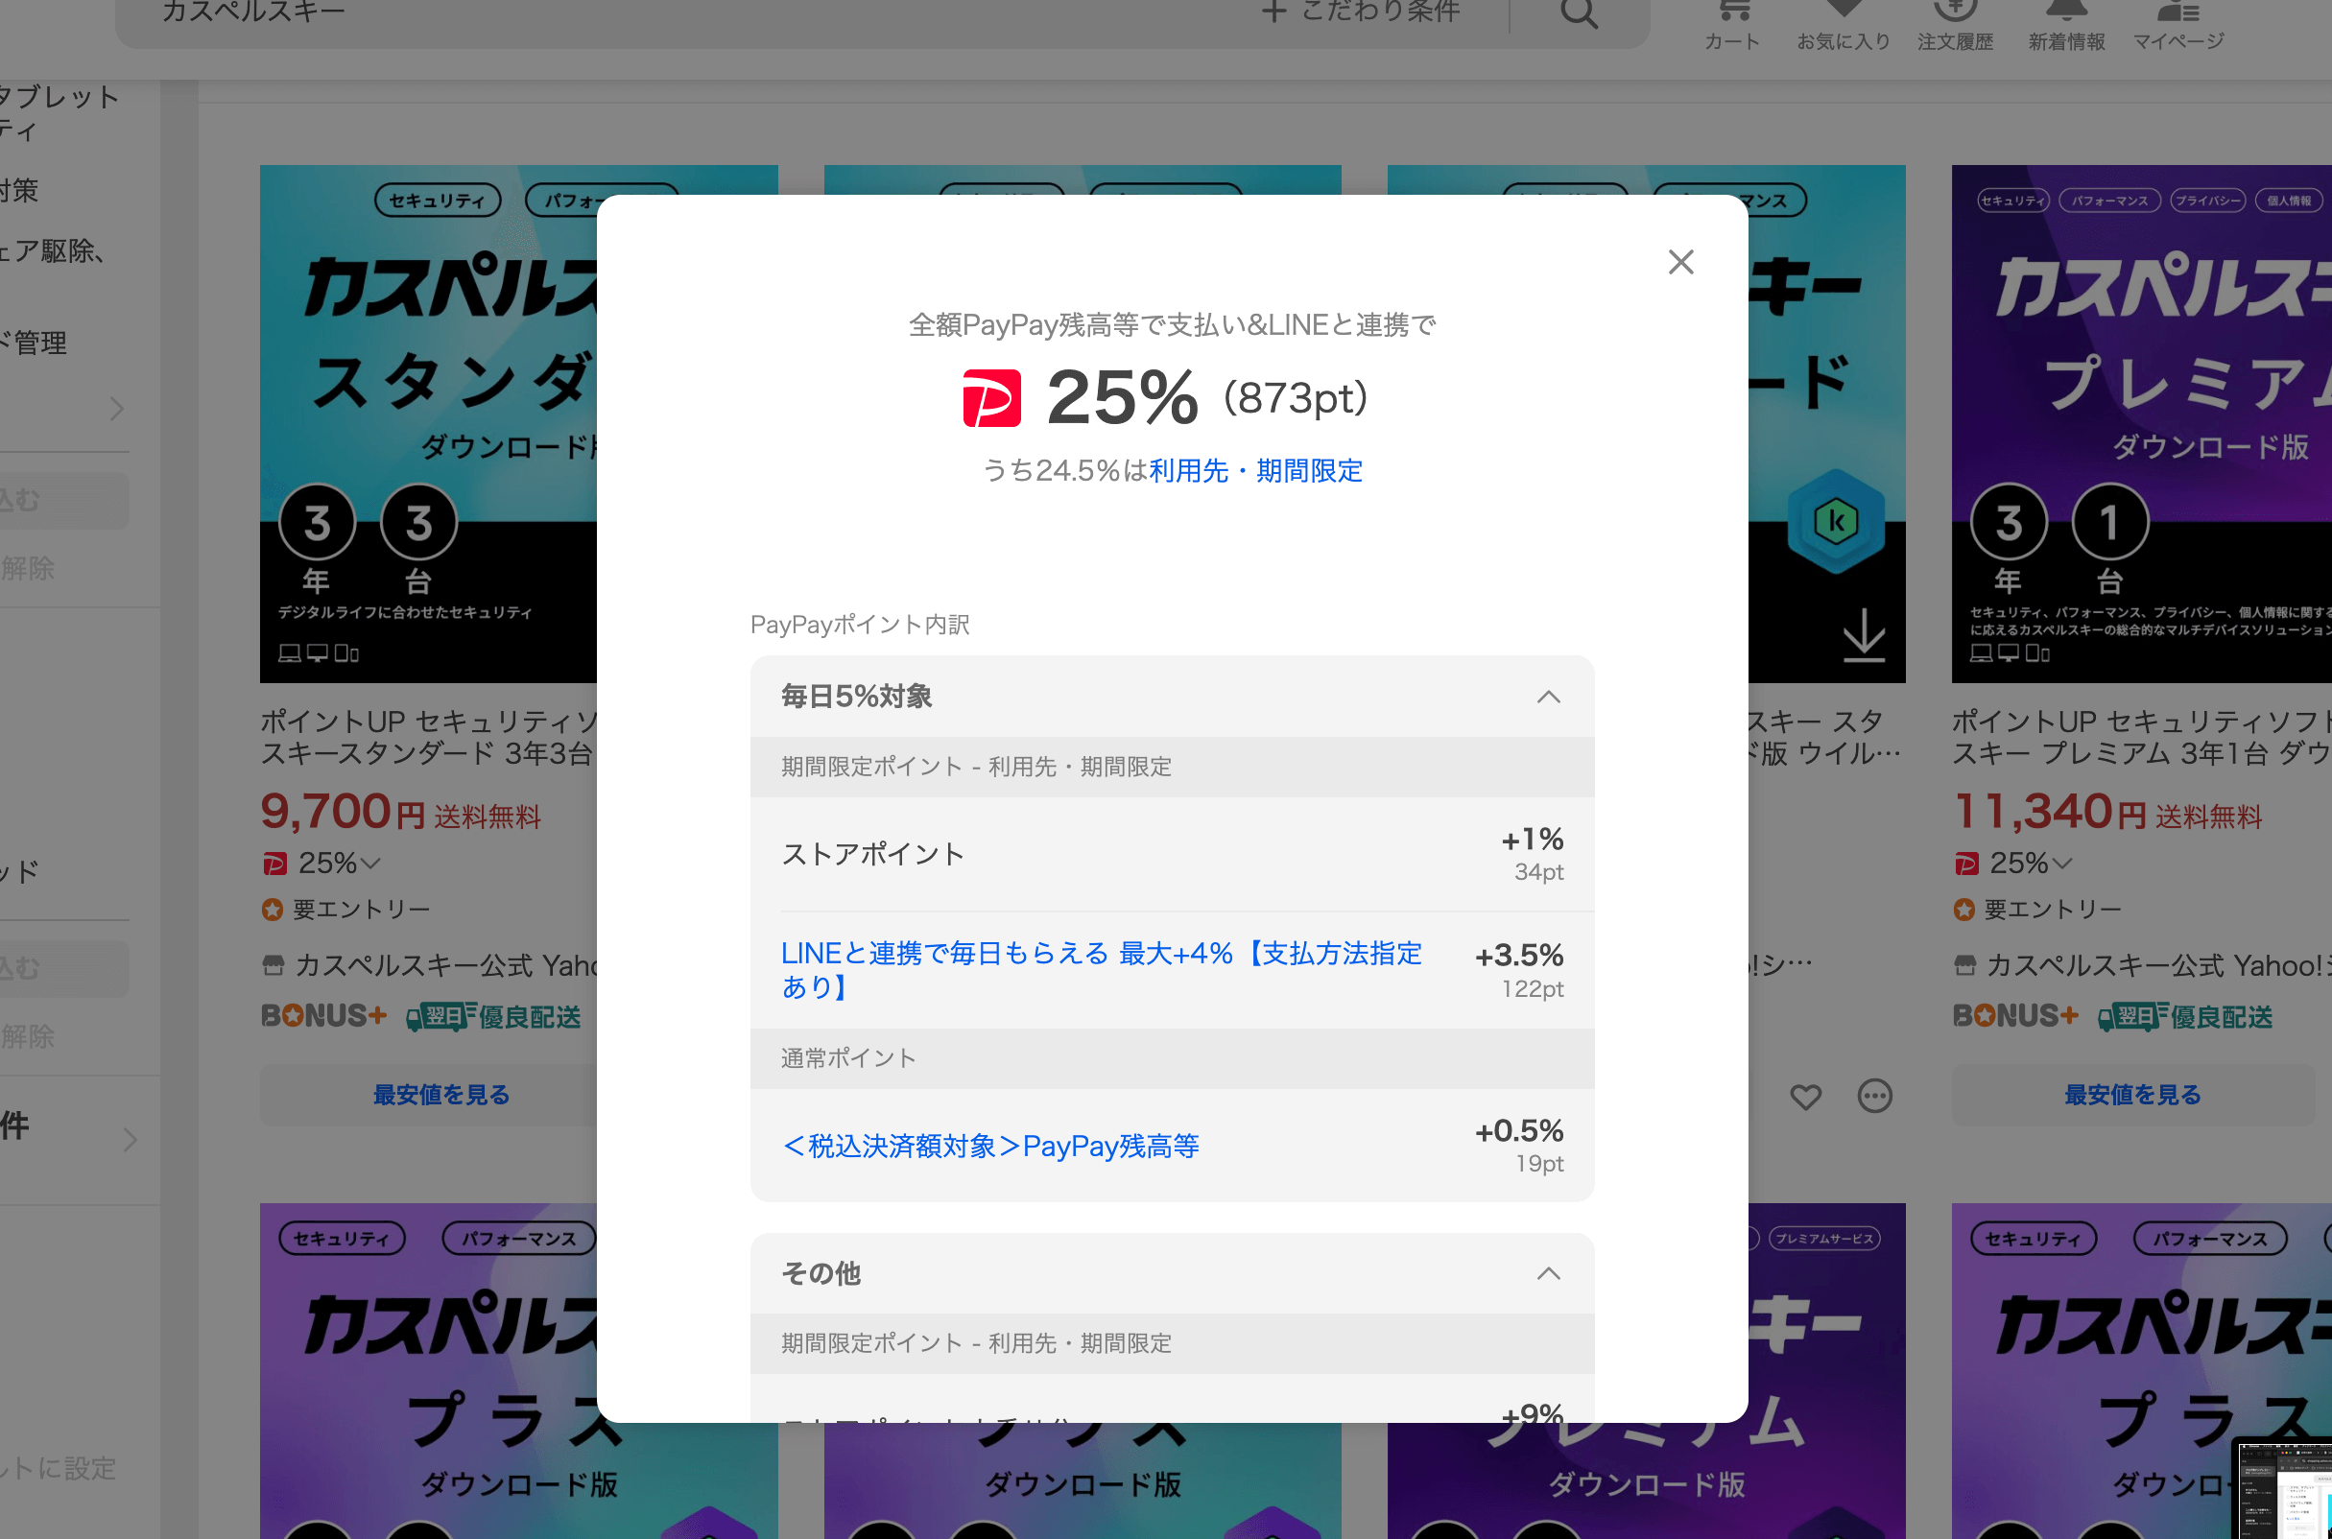The height and width of the screenshot is (1539, 2332).
Task: Open more options ellipsis icon
Action: [1874, 1097]
